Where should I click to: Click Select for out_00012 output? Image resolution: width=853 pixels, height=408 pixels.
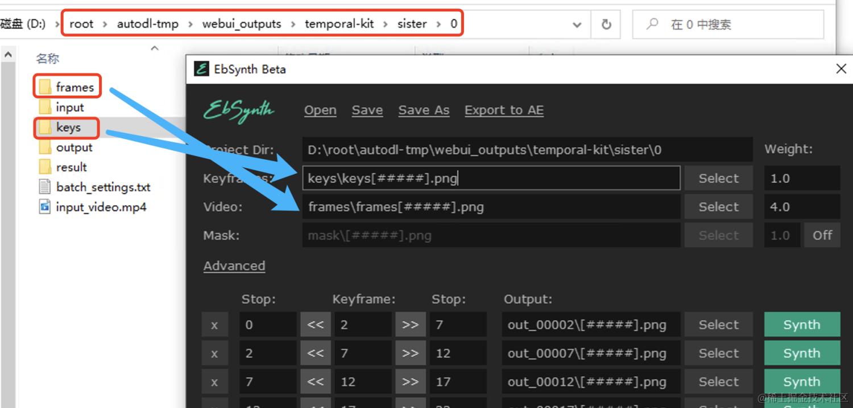pyautogui.click(x=719, y=382)
